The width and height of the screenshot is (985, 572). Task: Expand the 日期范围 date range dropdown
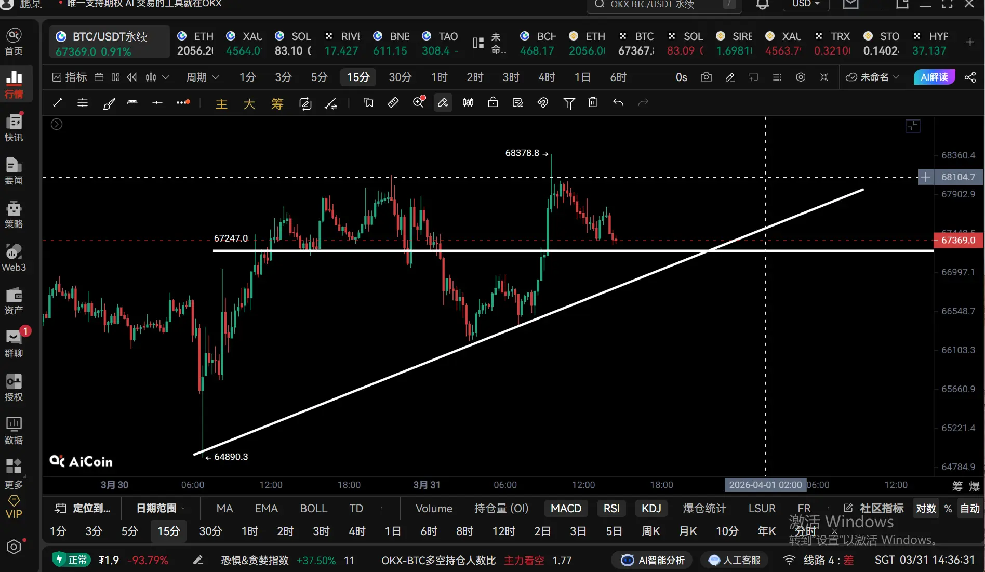[160, 509]
